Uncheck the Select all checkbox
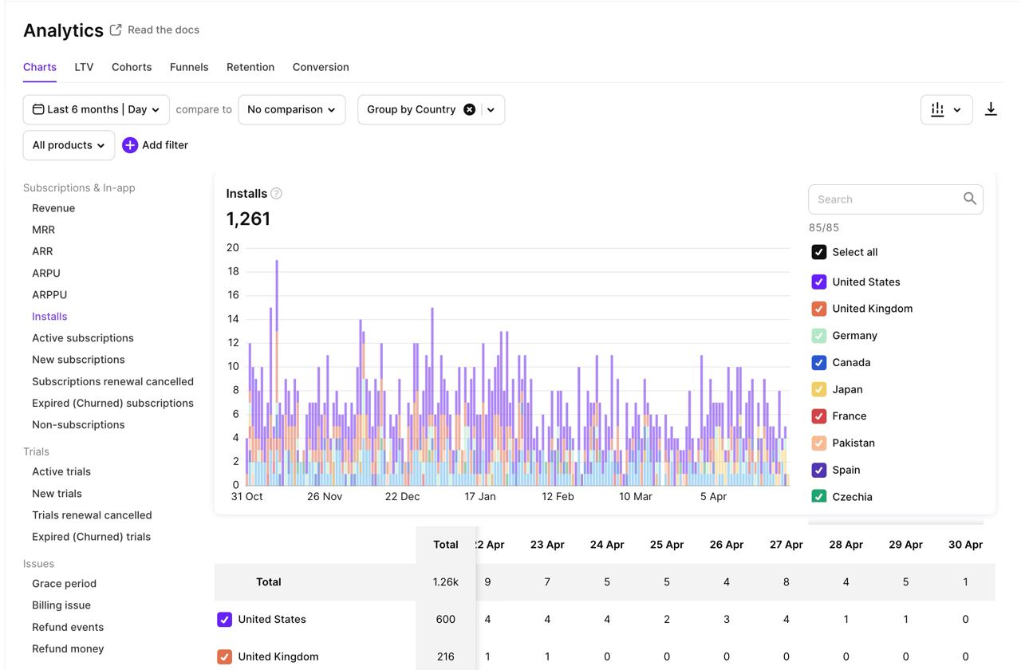Viewport: 1021px width, 670px height. click(818, 251)
